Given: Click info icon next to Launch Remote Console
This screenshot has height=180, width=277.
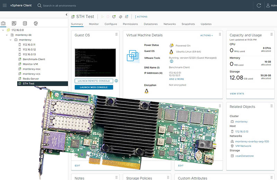Looking at the screenshot, I should (116, 81).
